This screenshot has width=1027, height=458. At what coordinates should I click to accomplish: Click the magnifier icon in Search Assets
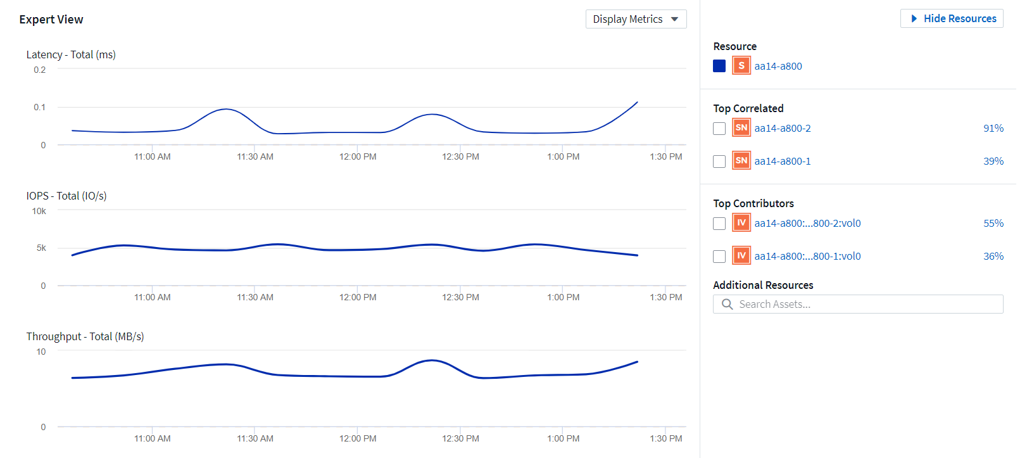(x=727, y=304)
